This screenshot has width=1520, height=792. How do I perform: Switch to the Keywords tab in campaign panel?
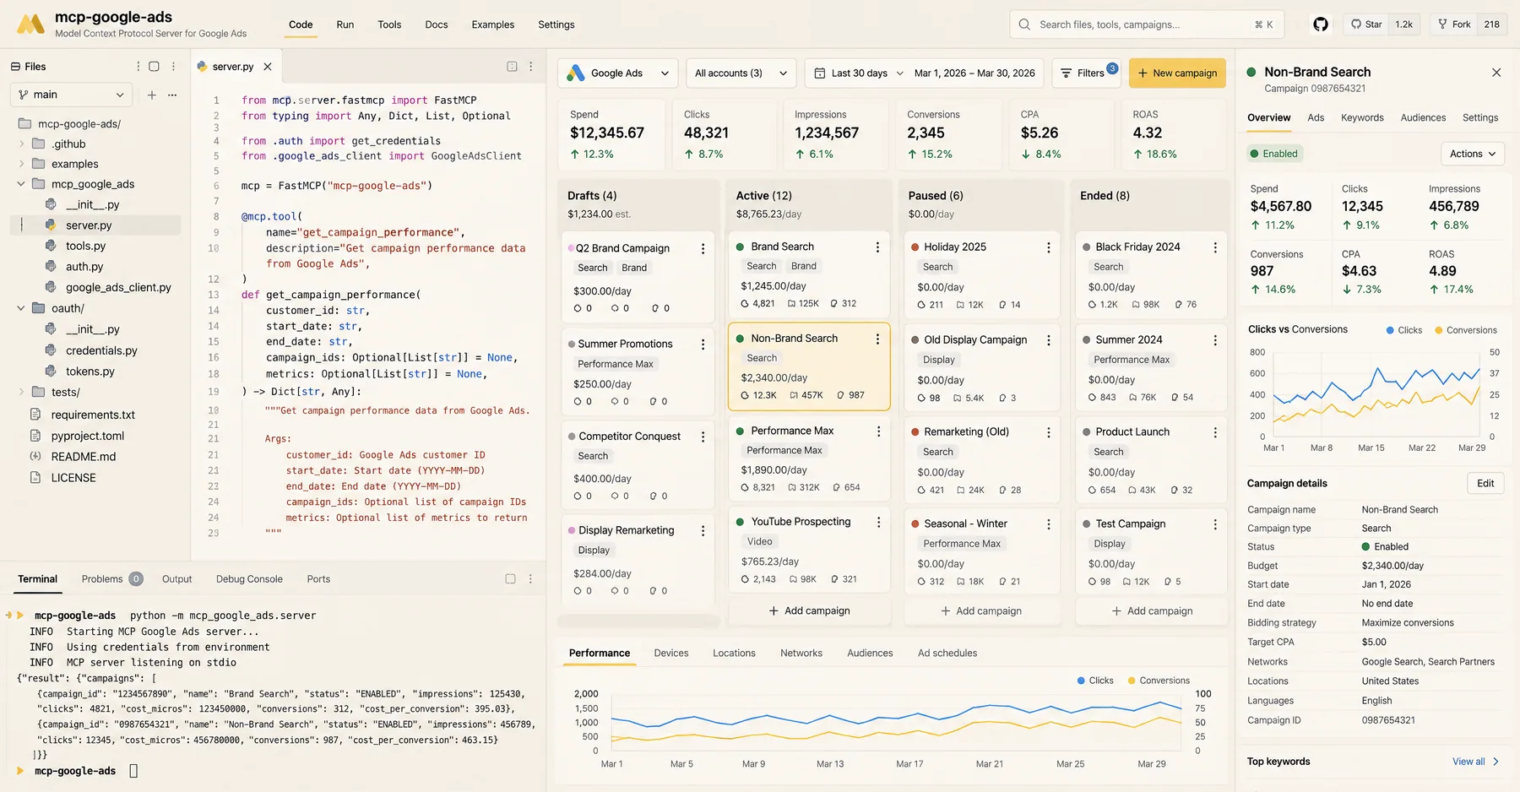1361,118
